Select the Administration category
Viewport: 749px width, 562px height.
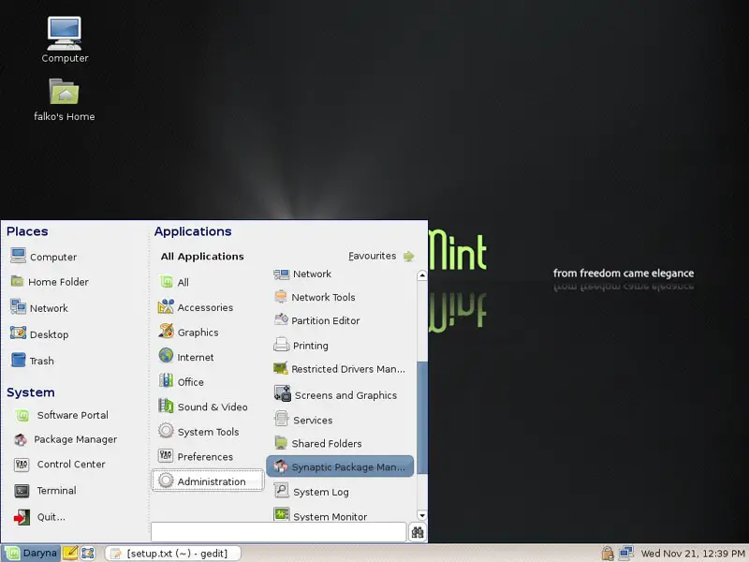pos(207,481)
